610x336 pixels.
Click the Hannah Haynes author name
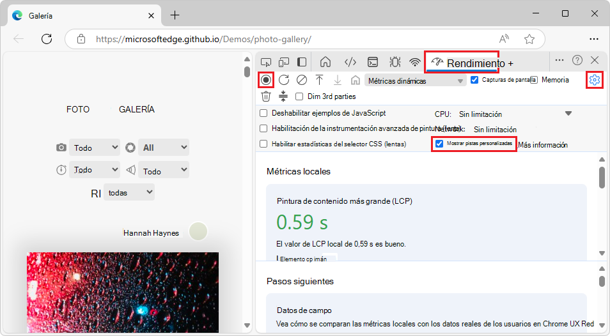(151, 233)
